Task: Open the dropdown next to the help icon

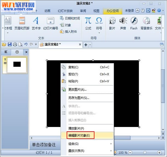Action: tap(163, 11)
